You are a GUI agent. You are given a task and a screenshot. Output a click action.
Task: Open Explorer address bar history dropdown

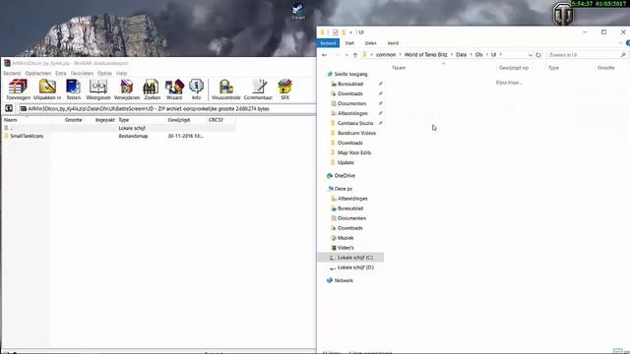click(531, 55)
